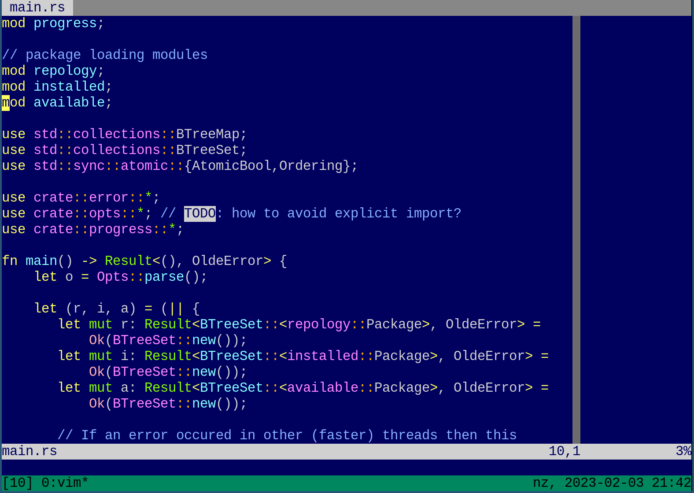The height and width of the screenshot is (493, 694).
Task: Click the 'mod repology;' line
Action: [53, 71]
